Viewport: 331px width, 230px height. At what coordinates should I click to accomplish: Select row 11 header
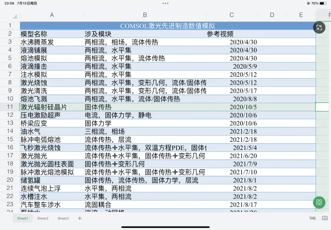(x=10, y=107)
